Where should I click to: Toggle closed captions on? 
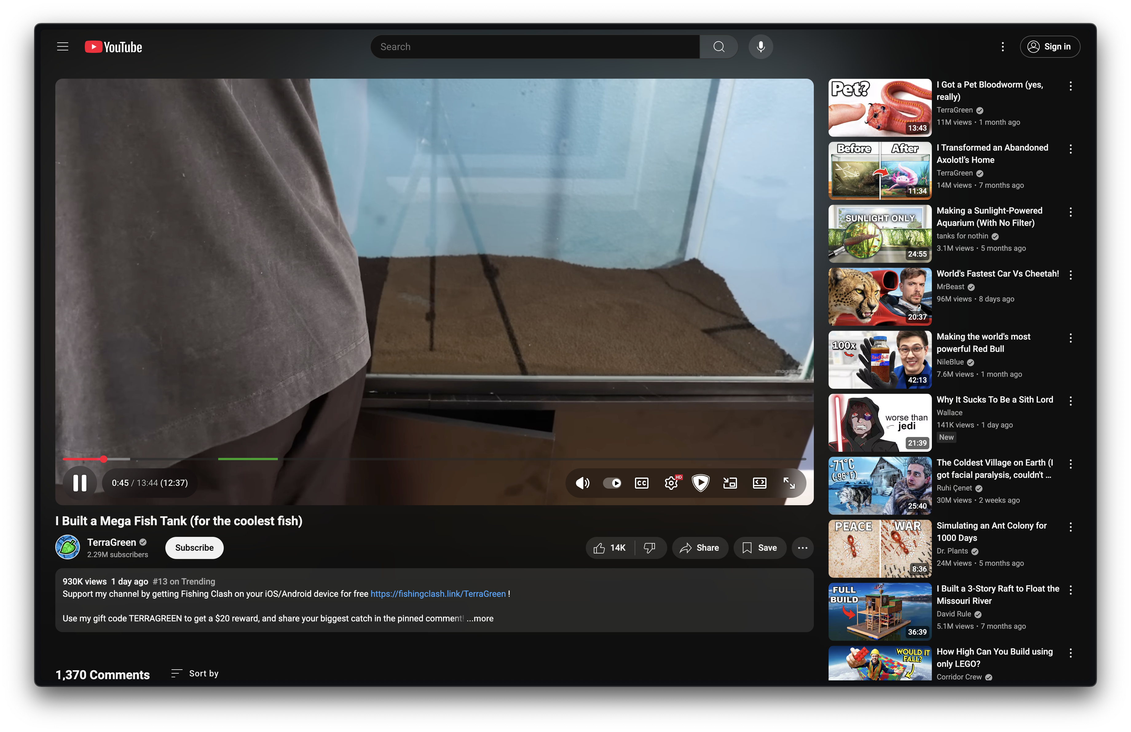[641, 483]
